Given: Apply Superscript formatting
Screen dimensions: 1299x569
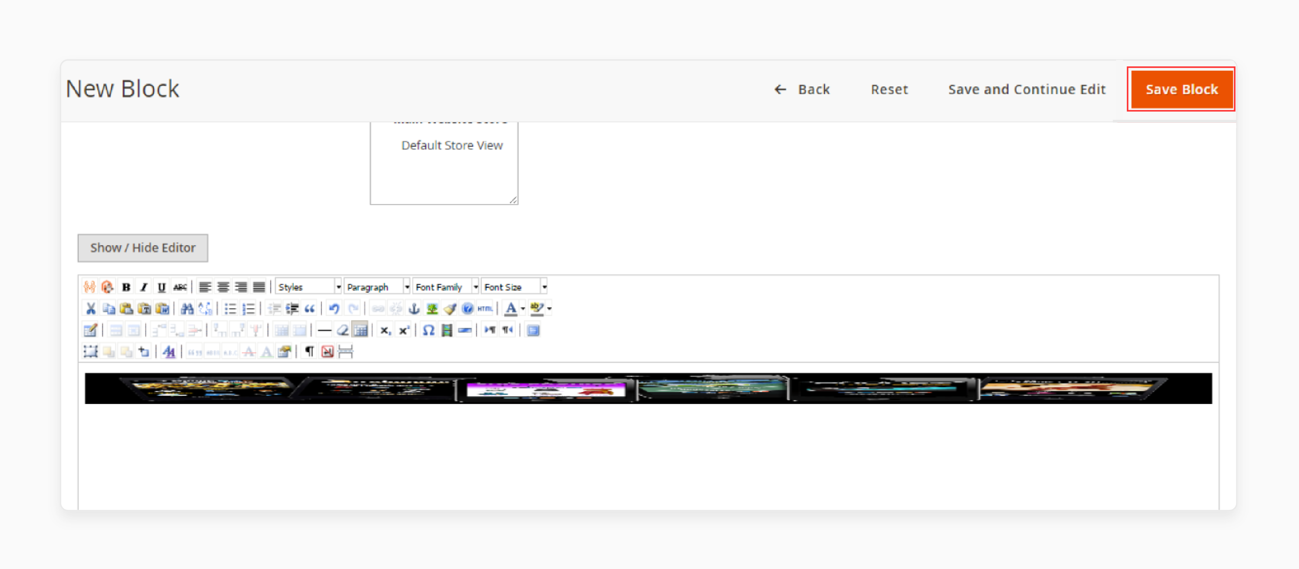Looking at the screenshot, I should click(x=404, y=330).
